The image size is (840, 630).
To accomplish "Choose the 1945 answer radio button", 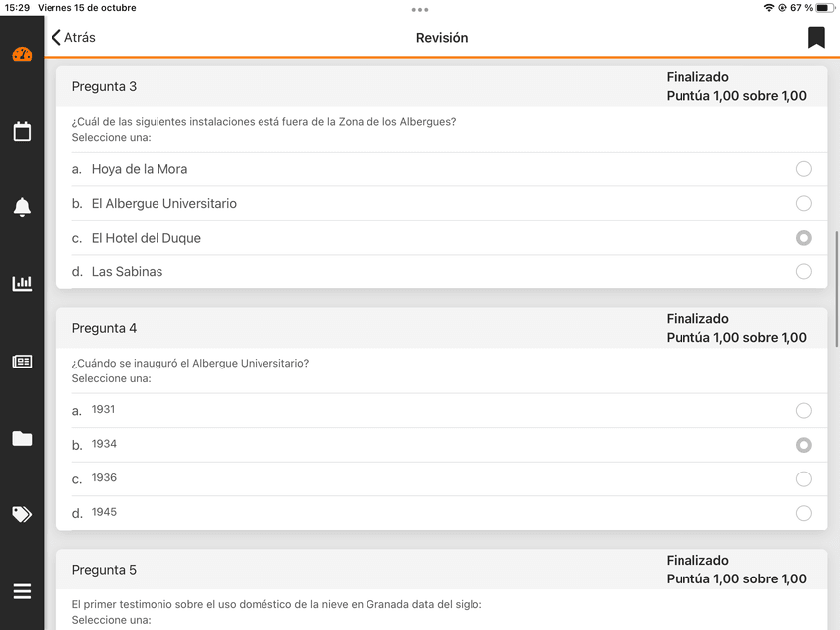I will 803,513.
